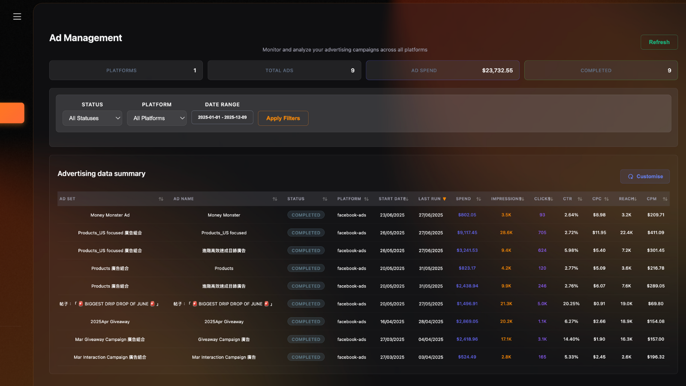Click the Status column sort arrows
This screenshot has width=686, height=386.
pos(325,199)
